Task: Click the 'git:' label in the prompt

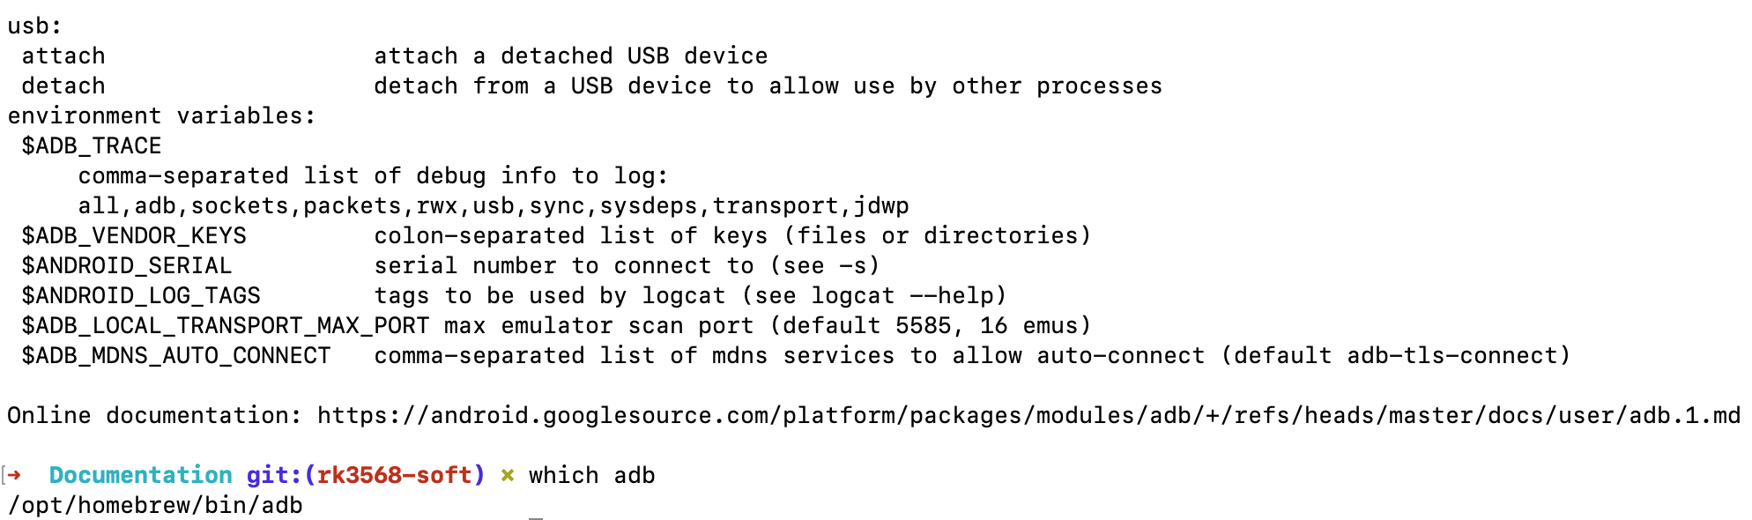Action: click(274, 475)
